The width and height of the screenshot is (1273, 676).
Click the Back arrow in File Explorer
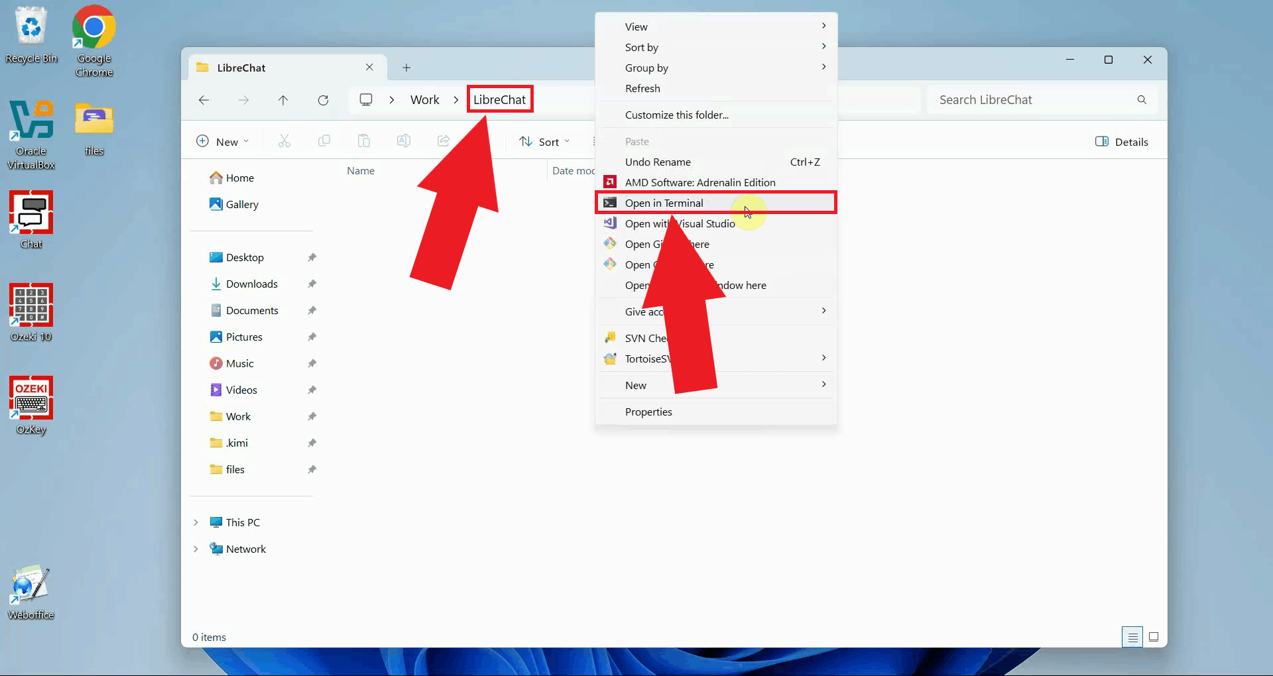pos(204,100)
